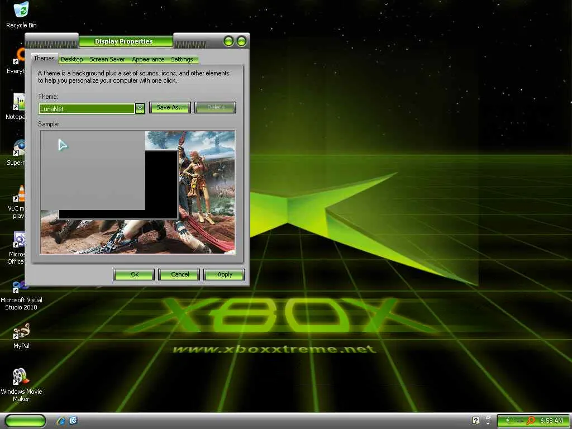This screenshot has height=429, width=572.
Task: Click the Display Properties help button
Action: click(x=228, y=41)
